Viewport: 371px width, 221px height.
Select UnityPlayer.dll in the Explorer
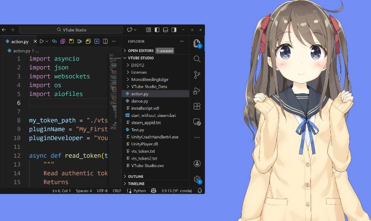155,144
